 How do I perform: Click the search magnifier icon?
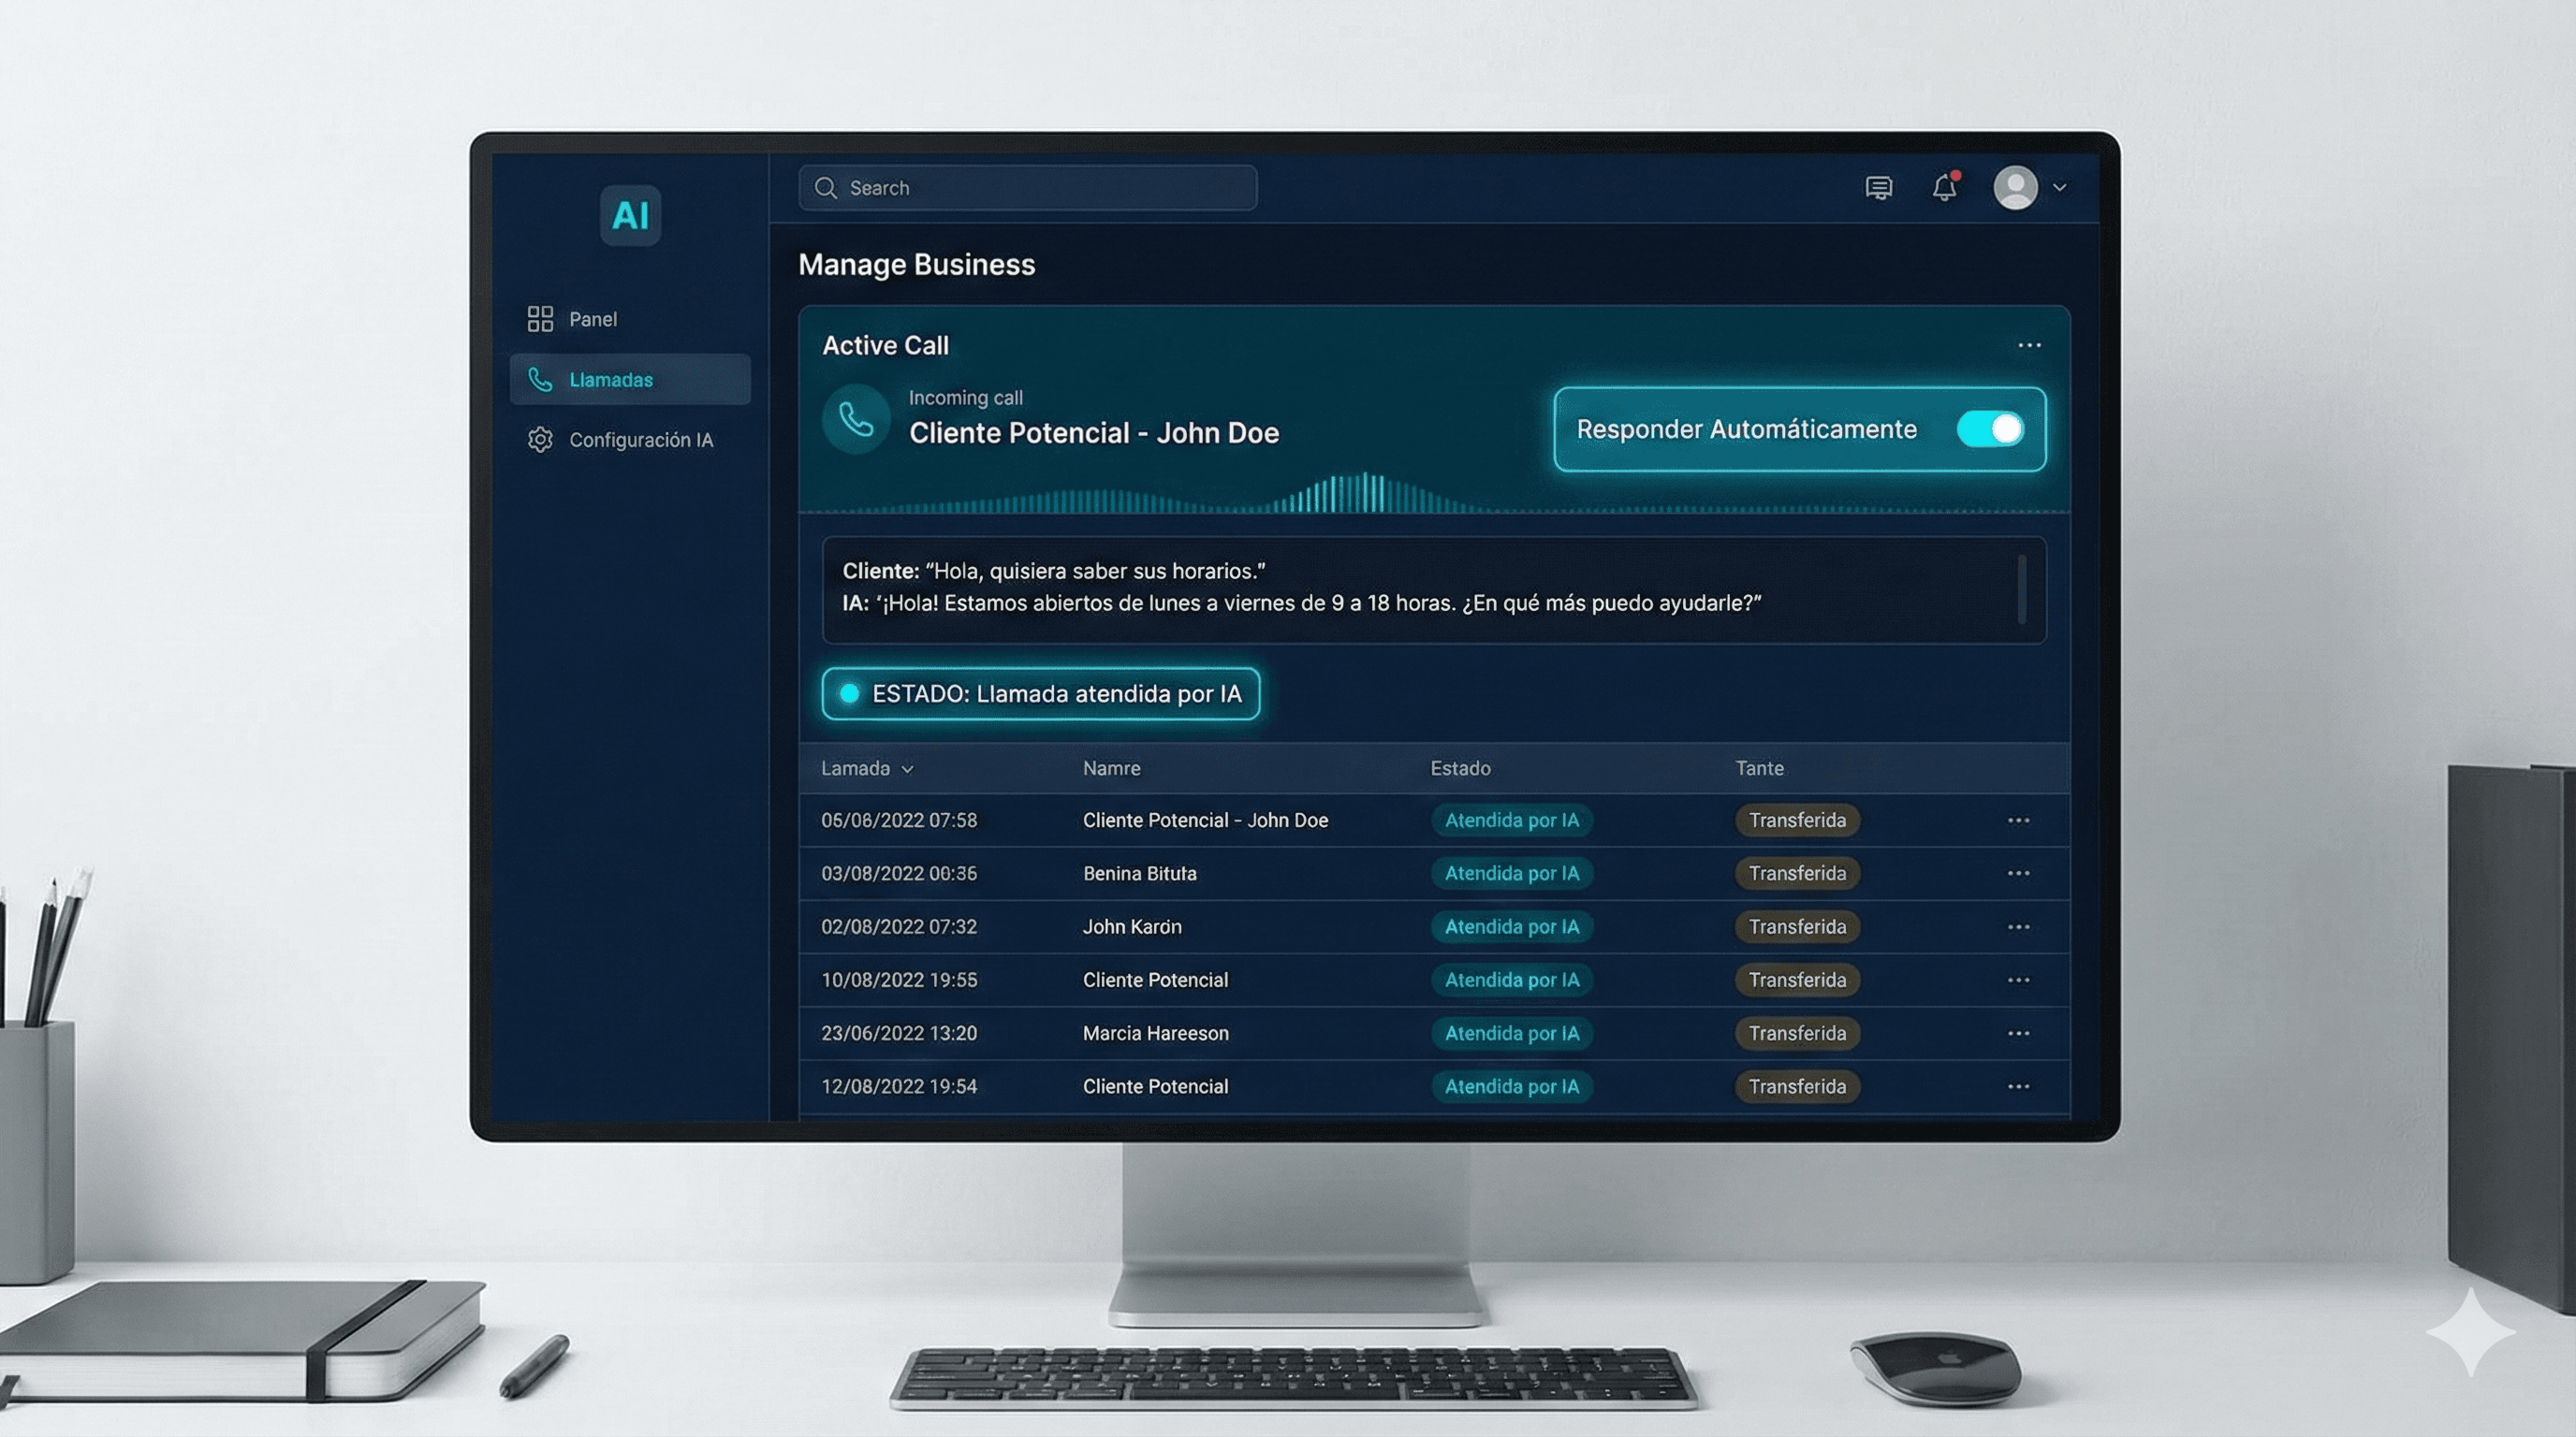[x=825, y=188]
